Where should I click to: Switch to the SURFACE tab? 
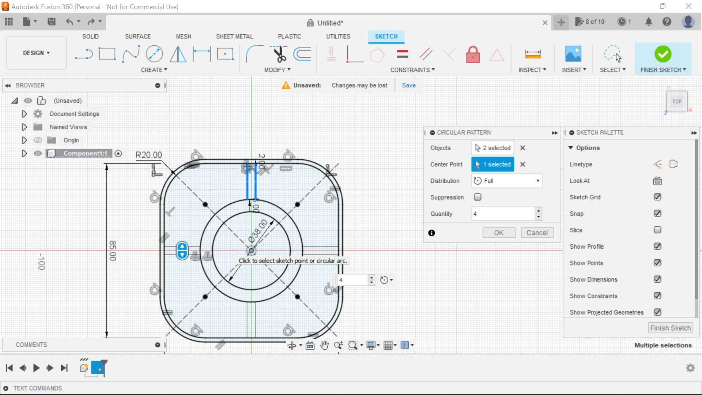click(137, 37)
